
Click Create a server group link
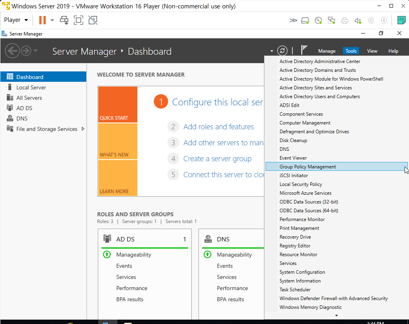point(217,159)
